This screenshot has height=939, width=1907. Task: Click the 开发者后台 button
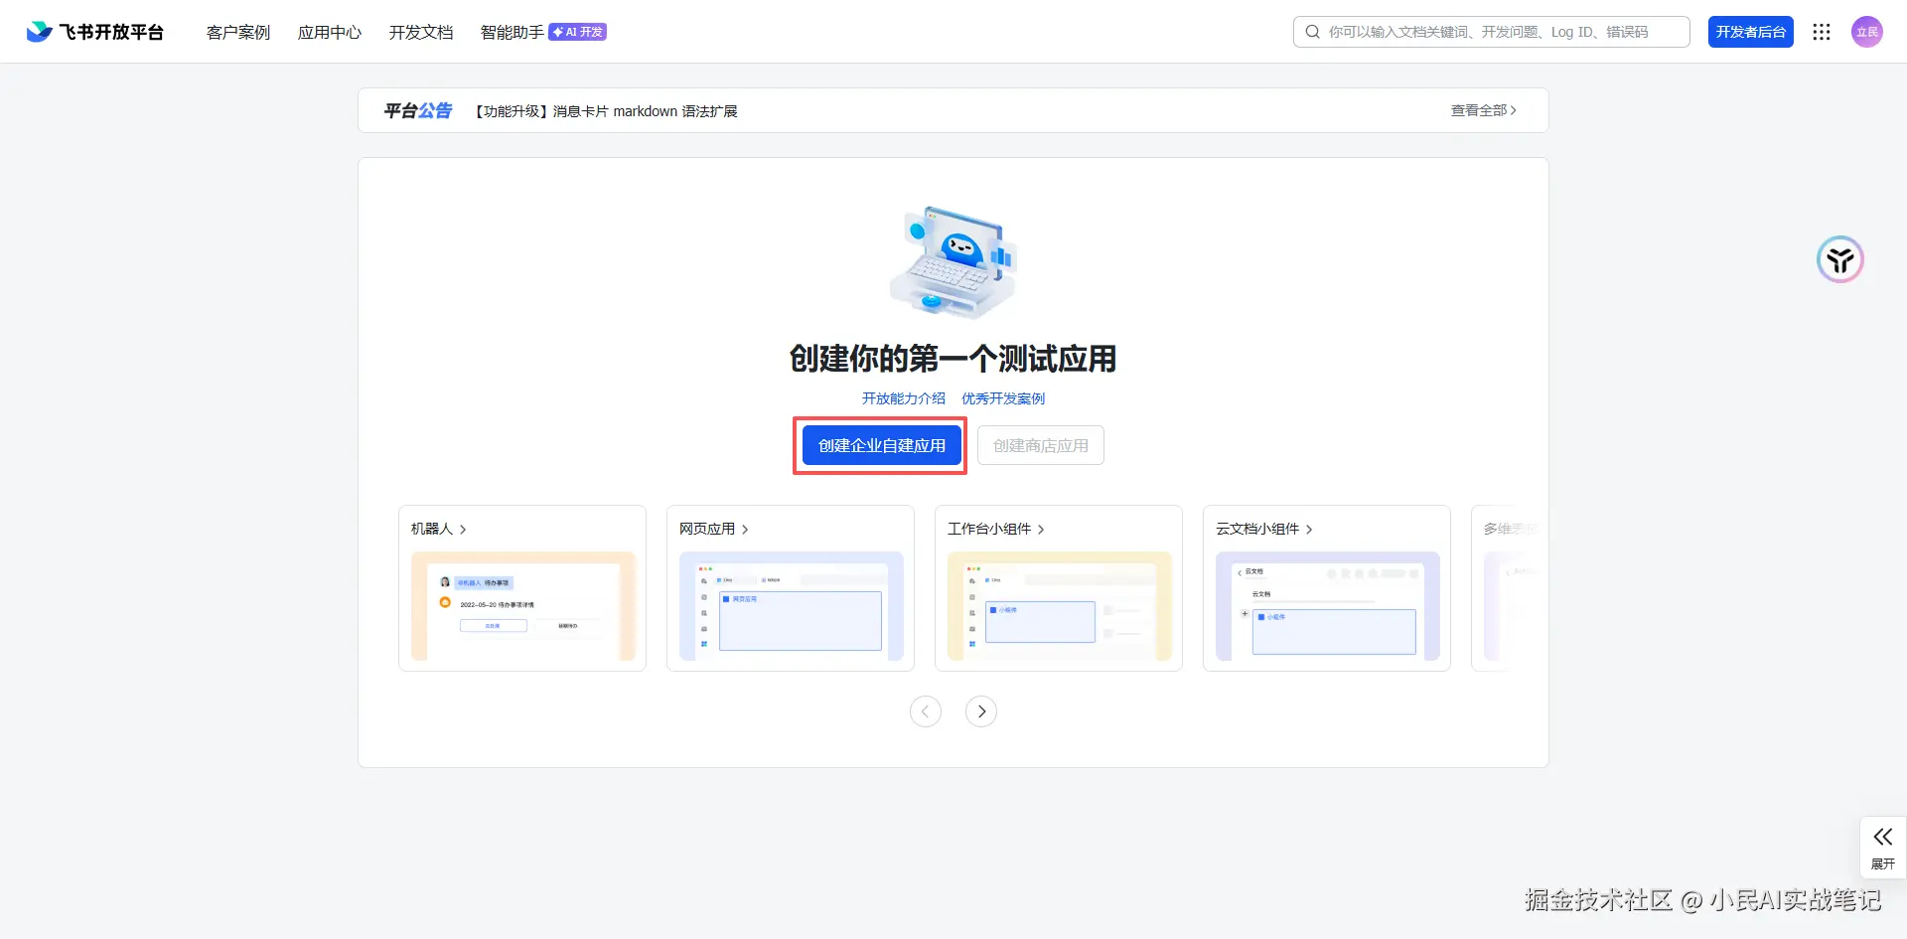click(x=1751, y=32)
